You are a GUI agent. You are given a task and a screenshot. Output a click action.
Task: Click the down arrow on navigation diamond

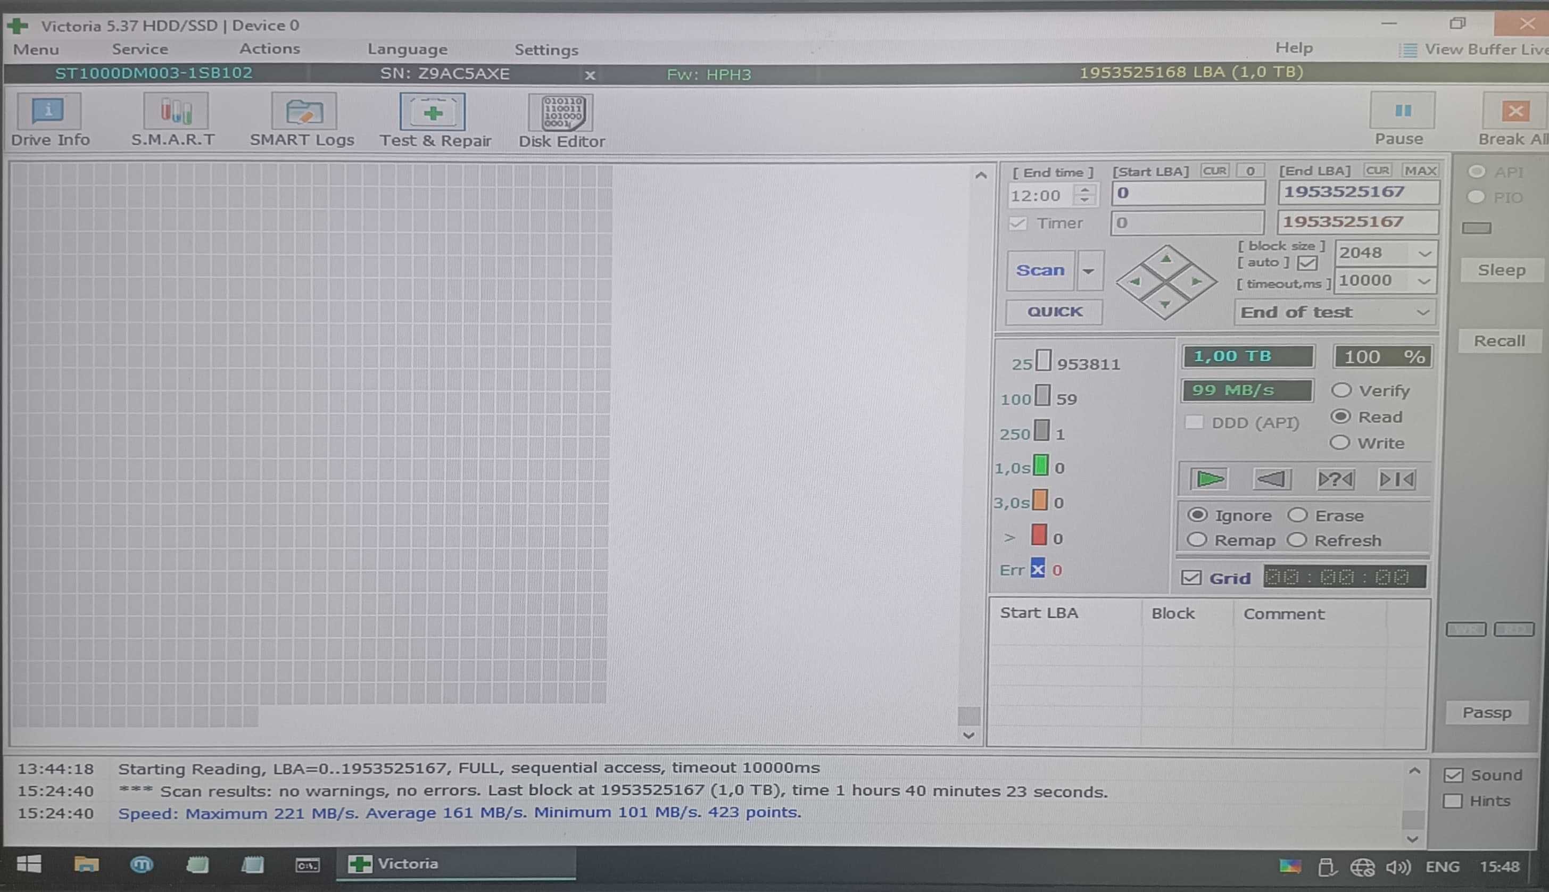1165,304
